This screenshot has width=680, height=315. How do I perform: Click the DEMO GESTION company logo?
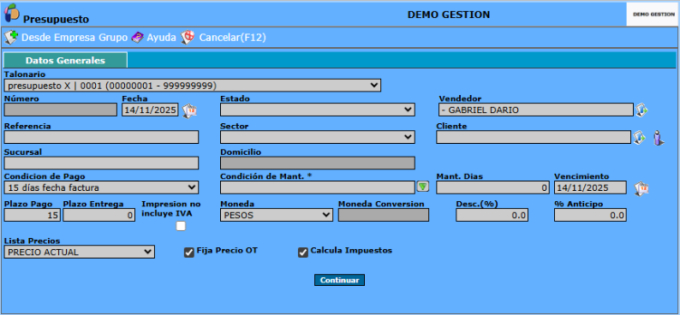653,14
